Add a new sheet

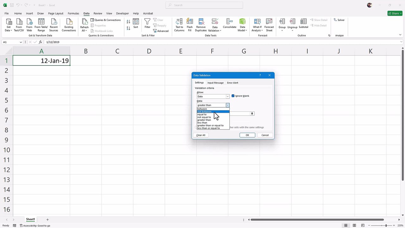[47, 219]
